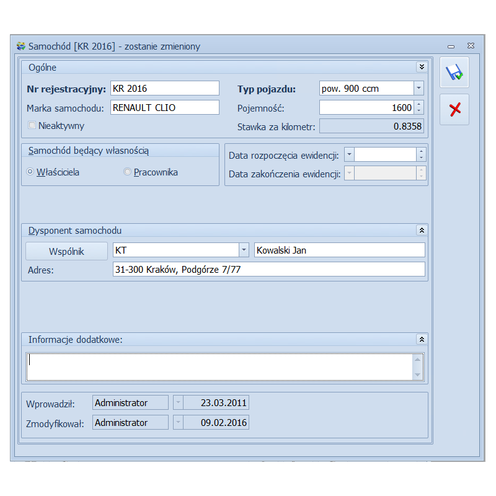Click the Marka samochodu field
Viewport: 496px width, 496px height.
(x=164, y=107)
